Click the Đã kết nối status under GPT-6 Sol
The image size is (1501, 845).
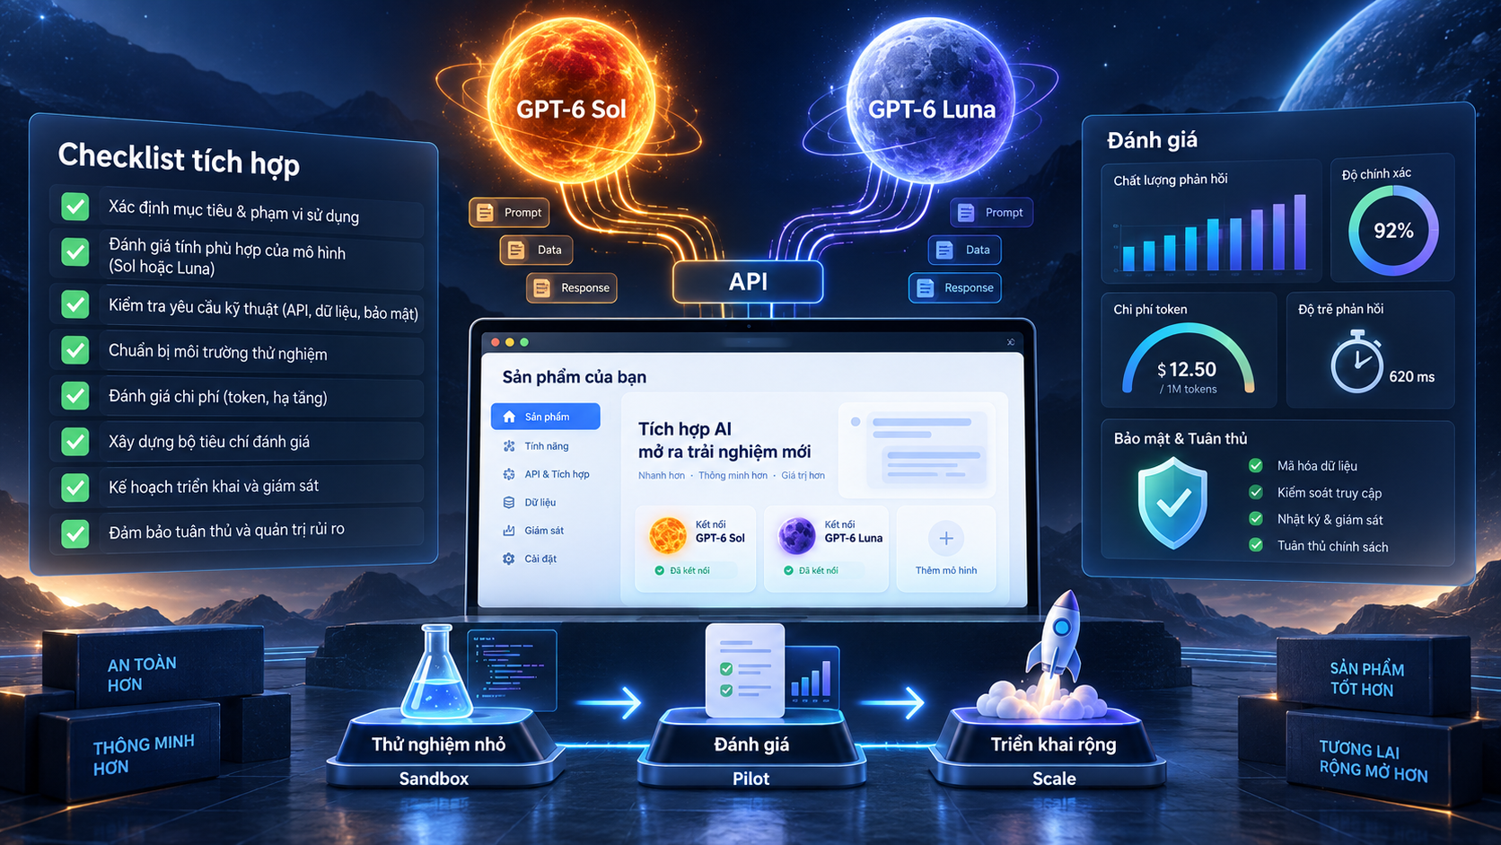tap(682, 570)
